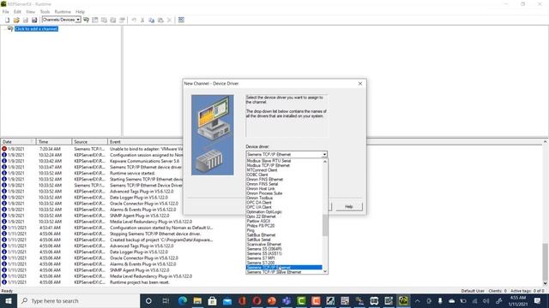Screen dimensions: 549x308
Task: Click the Delete X toolbar icon
Action: point(170,20)
